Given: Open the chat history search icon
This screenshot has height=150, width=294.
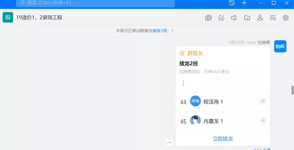Looking at the screenshot, I should coord(273,18).
